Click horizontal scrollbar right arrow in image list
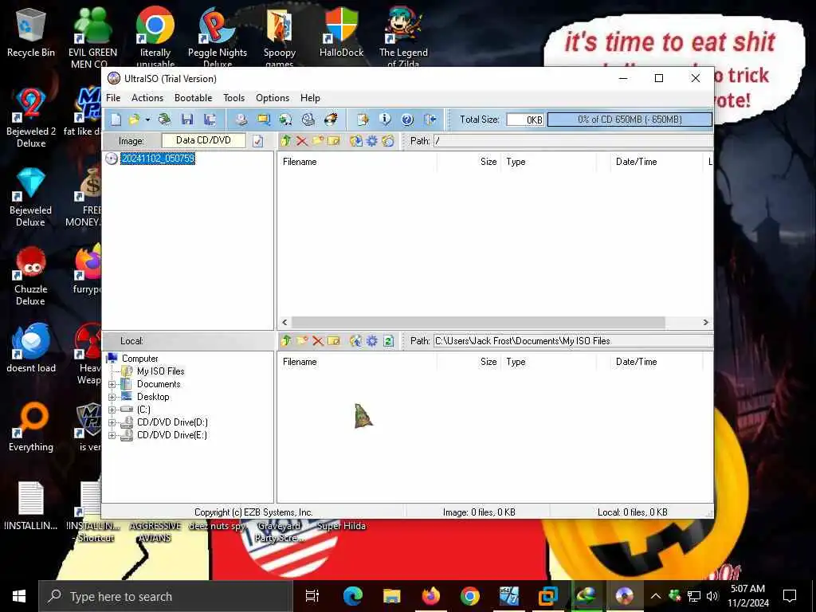 click(x=706, y=322)
